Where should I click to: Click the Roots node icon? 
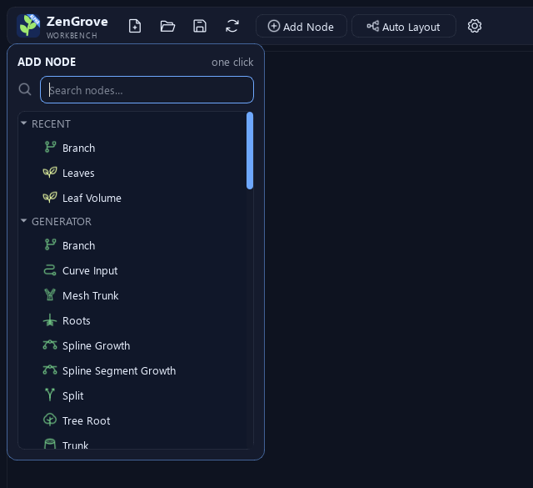50,320
